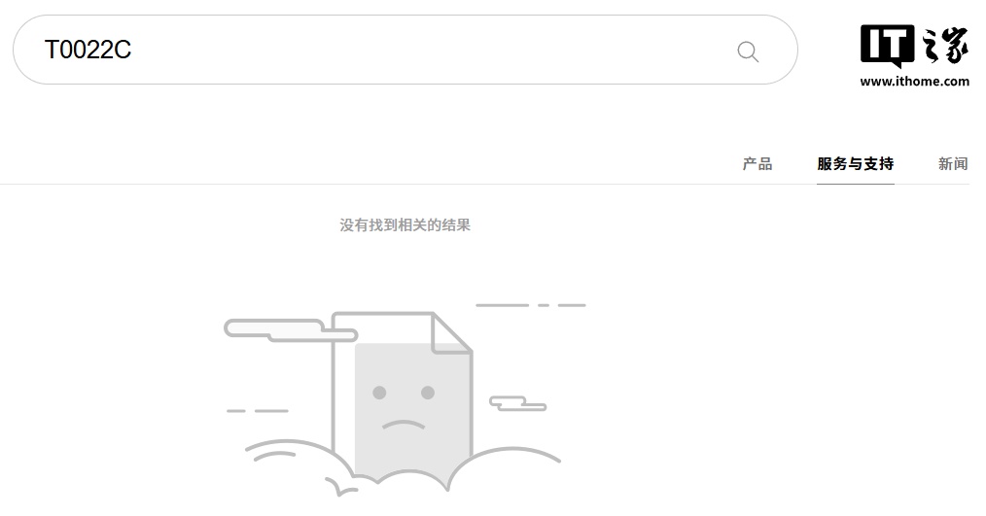Screen dimensions: 986x516
Task: Click the long cloud left of the document
Action: pyautogui.click(x=291, y=330)
